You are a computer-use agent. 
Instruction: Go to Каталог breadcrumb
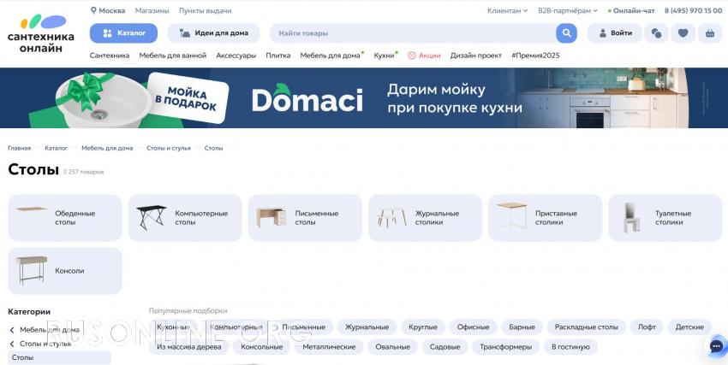[x=57, y=148]
